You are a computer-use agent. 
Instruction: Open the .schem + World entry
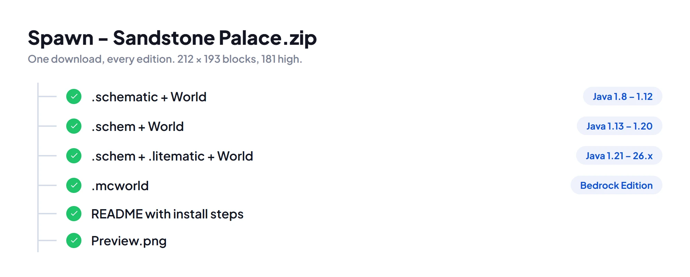point(137,126)
